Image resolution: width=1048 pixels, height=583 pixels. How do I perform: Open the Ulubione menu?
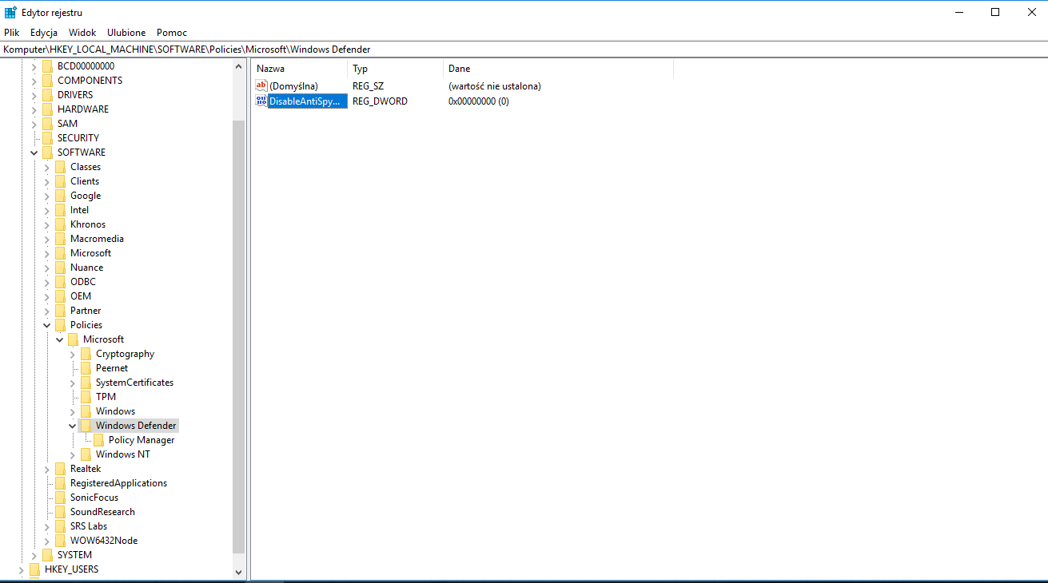coord(126,33)
